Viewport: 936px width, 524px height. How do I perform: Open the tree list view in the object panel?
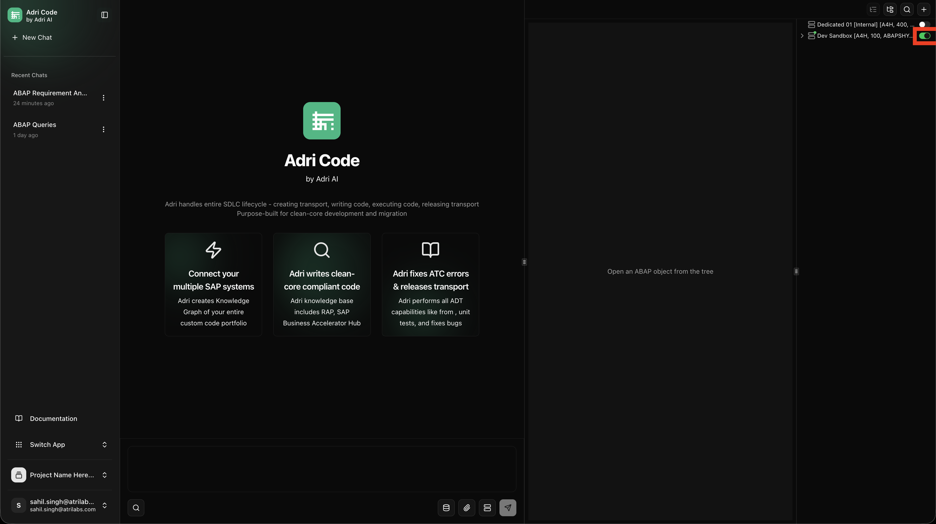873,9
